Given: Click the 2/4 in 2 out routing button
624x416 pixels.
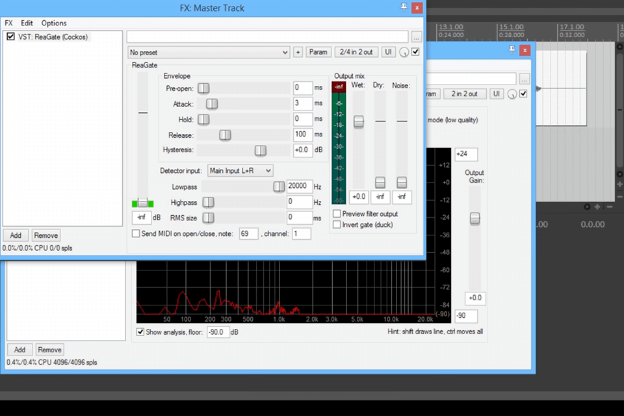Looking at the screenshot, I should pos(356,52).
